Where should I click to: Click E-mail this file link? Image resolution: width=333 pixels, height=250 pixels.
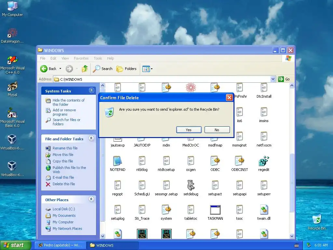[63, 177]
